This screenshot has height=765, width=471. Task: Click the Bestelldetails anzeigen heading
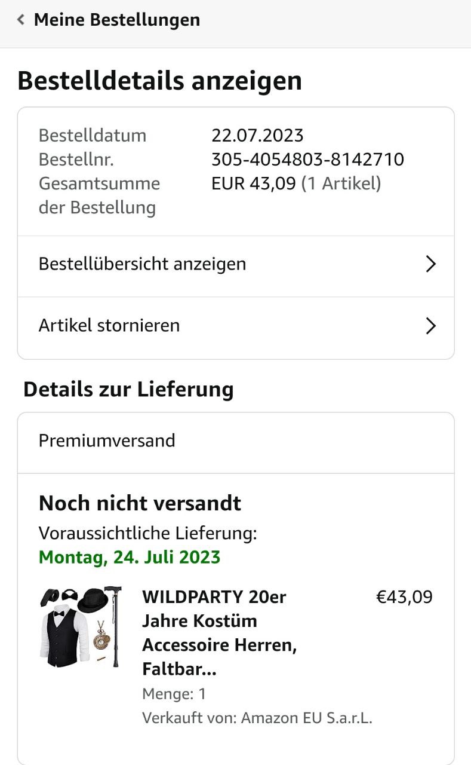[x=159, y=81]
